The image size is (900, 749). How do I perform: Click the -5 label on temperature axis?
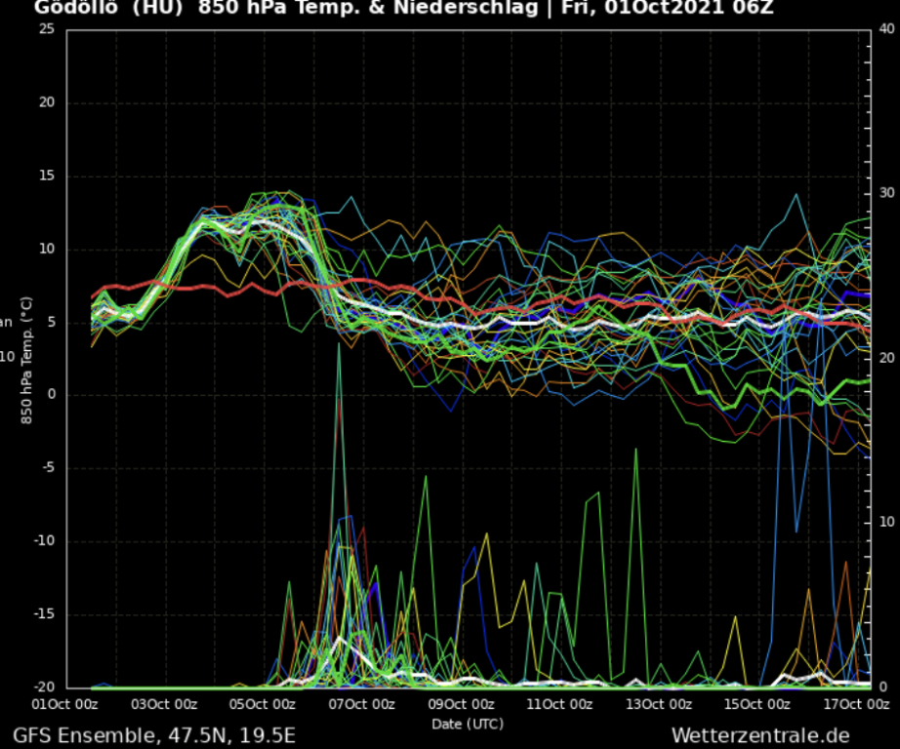click(47, 468)
